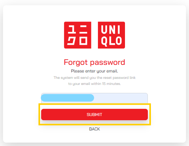Click the word "Forgot" in the heading
The height and width of the screenshot is (146, 189).
point(76,62)
